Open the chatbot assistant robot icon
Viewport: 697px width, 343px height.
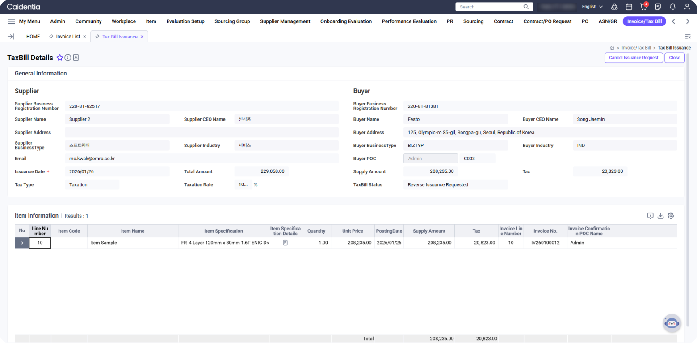(672, 323)
